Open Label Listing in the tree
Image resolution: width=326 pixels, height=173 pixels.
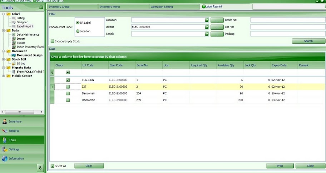tap(21, 18)
